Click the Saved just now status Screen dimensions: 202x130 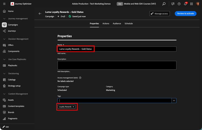pos(79,16)
